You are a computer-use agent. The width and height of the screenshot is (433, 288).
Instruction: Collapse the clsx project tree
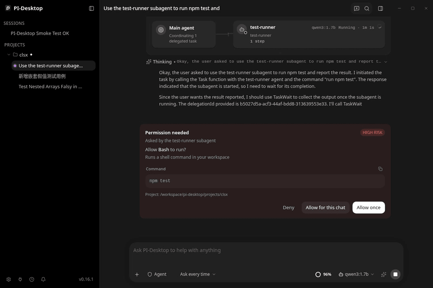(x=9, y=55)
